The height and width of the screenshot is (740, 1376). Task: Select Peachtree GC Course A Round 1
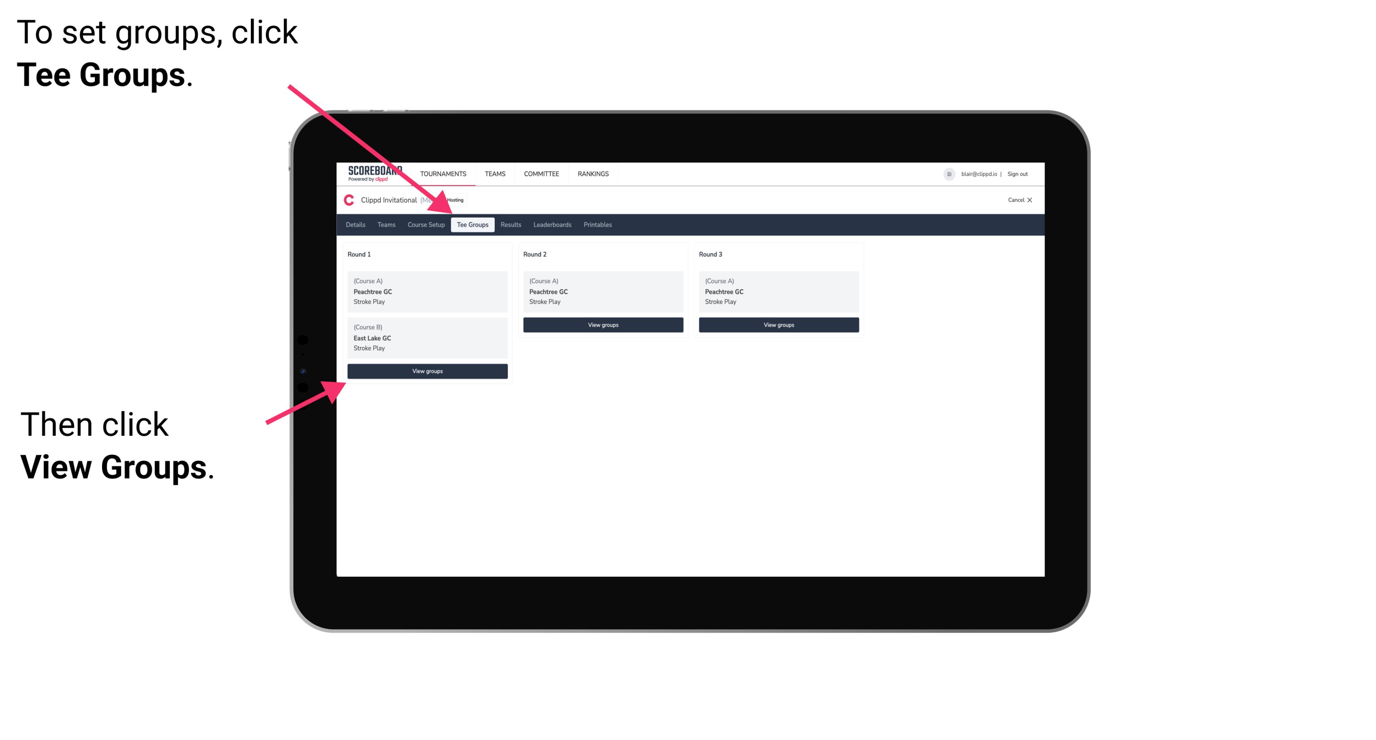tap(427, 291)
